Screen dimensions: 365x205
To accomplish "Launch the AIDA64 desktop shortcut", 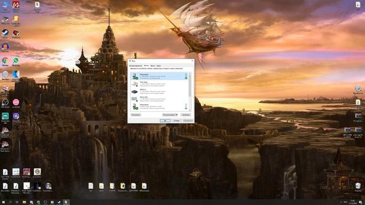I will tap(16, 6).
